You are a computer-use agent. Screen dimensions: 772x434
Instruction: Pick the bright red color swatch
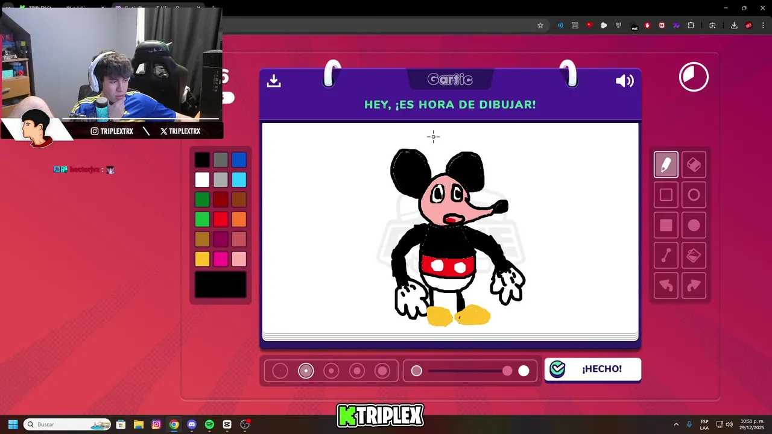(x=221, y=219)
